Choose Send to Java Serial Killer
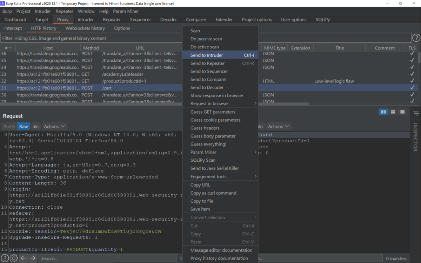The height and width of the screenshot is (263, 421). pyautogui.click(x=220, y=168)
